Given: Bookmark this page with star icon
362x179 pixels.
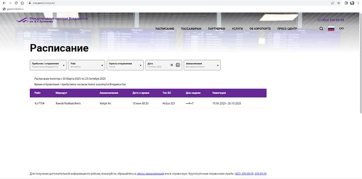Looking at the screenshot, I should click(x=338, y=3).
